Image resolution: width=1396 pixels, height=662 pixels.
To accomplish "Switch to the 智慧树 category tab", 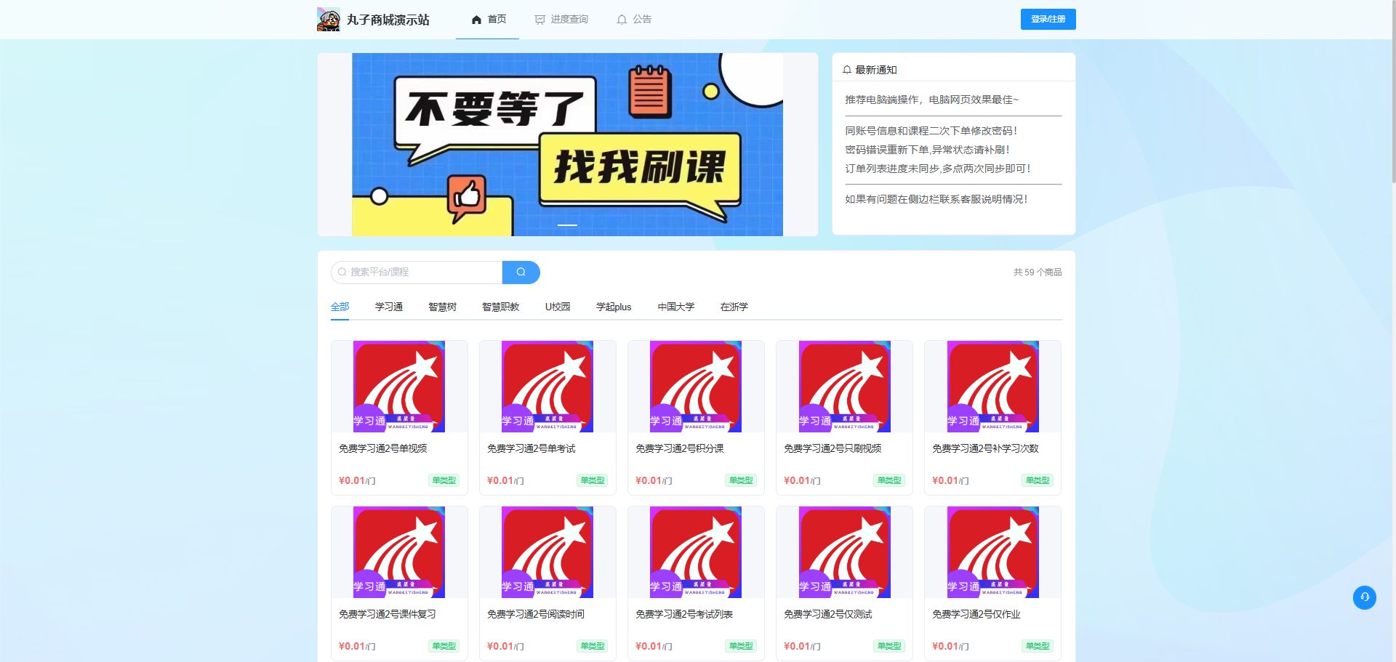I will [442, 307].
